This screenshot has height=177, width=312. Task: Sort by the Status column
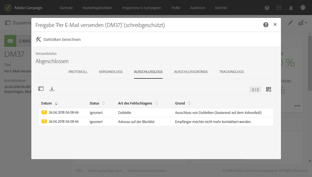click(x=103, y=103)
